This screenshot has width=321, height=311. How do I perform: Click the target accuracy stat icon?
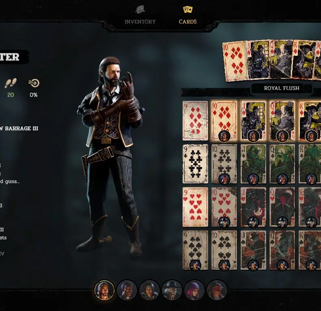[x=34, y=83]
